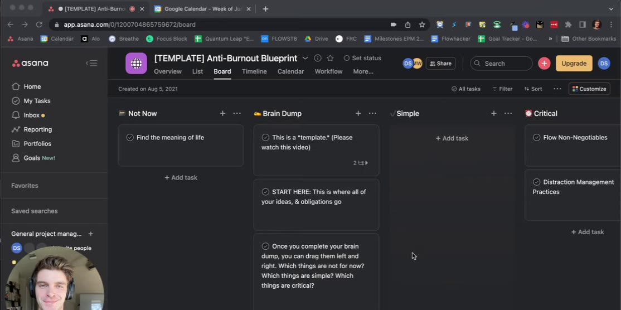Open the project title dropdown arrow
The width and height of the screenshot is (621, 310).
coord(305,58)
